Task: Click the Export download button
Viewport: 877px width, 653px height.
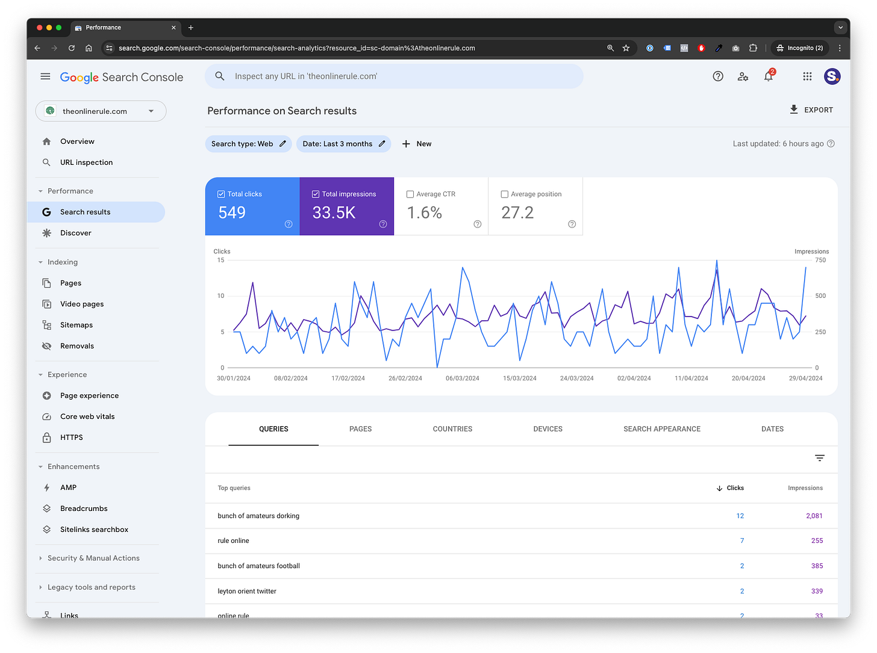Action: [x=811, y=110]
